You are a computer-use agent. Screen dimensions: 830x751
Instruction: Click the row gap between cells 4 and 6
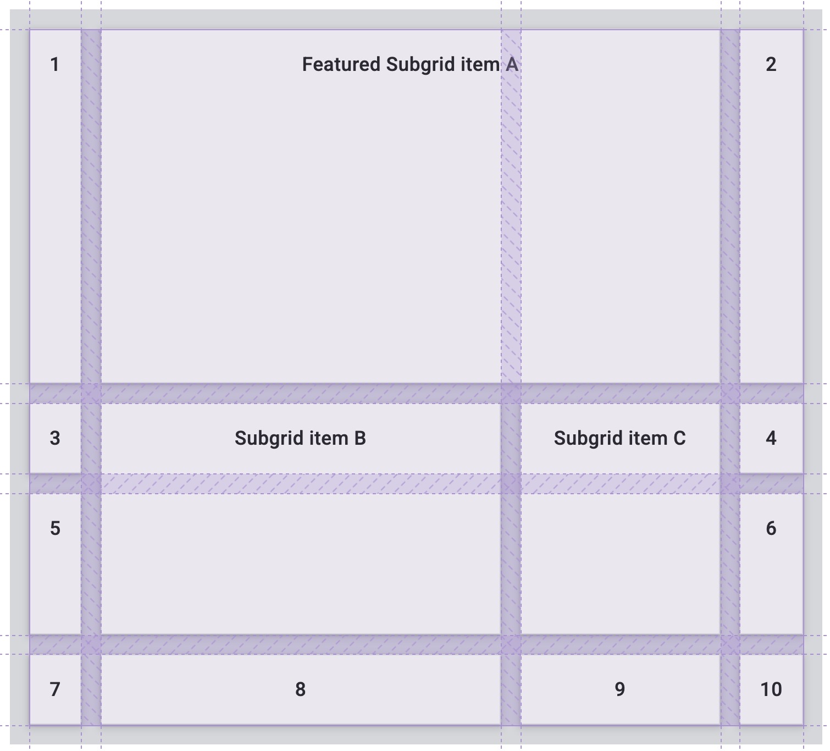[x=771, y=484]
